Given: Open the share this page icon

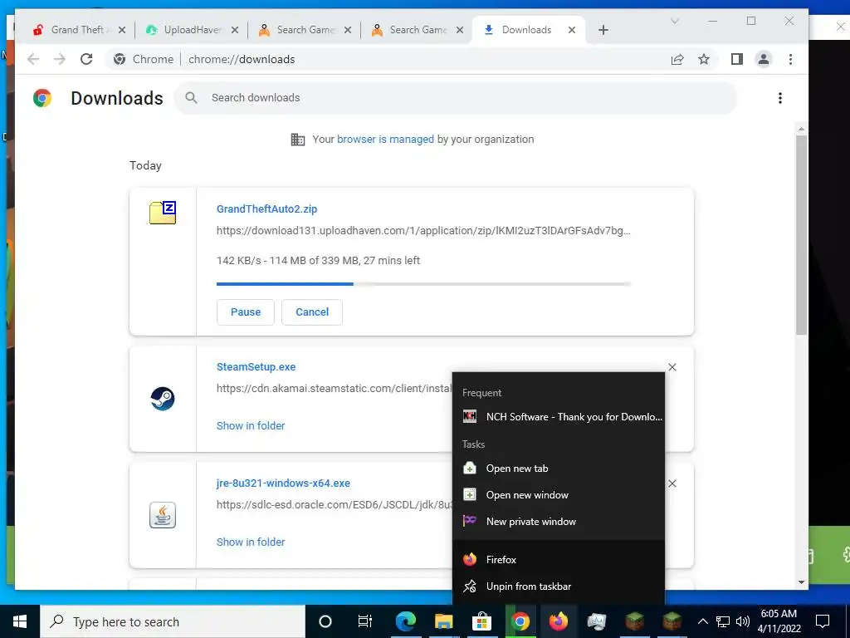Looking at the screenshot, I should point(677,59).
